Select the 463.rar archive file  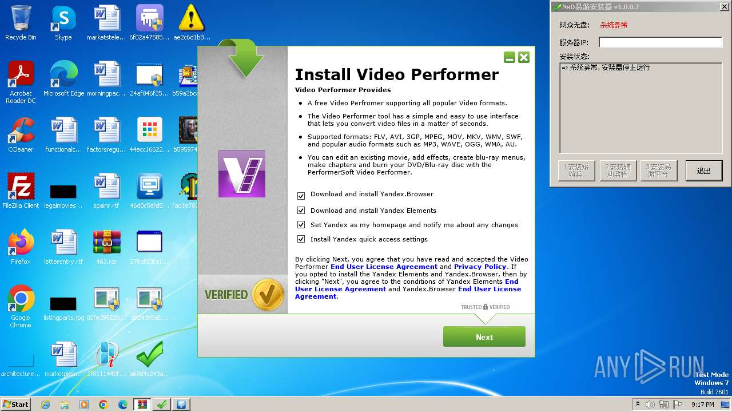pos(106,247)
